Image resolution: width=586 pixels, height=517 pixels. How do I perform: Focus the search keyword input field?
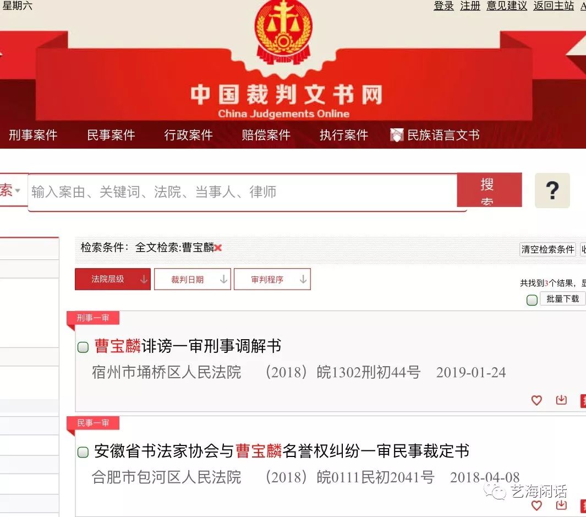[x=243, y=192]
